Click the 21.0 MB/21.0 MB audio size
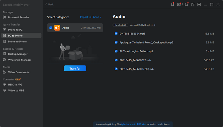Screen dimensions: 223x127 (x=91, y=28)
